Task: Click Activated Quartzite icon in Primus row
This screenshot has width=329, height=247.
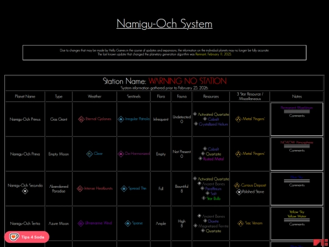Action: point(195,114)
